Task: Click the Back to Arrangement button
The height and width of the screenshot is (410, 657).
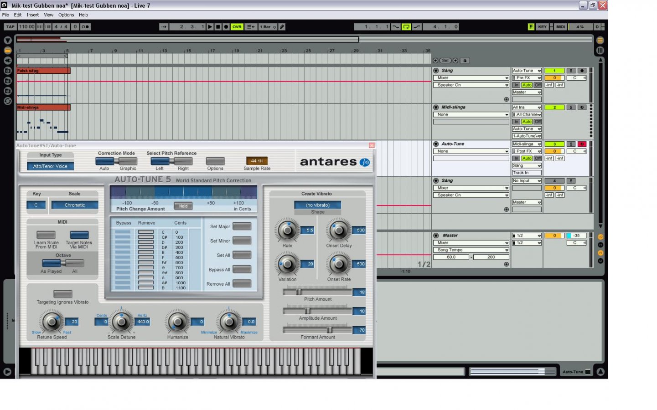Action: 251,27
